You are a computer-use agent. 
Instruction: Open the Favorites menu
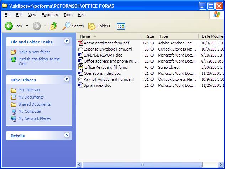click(49, 15)
